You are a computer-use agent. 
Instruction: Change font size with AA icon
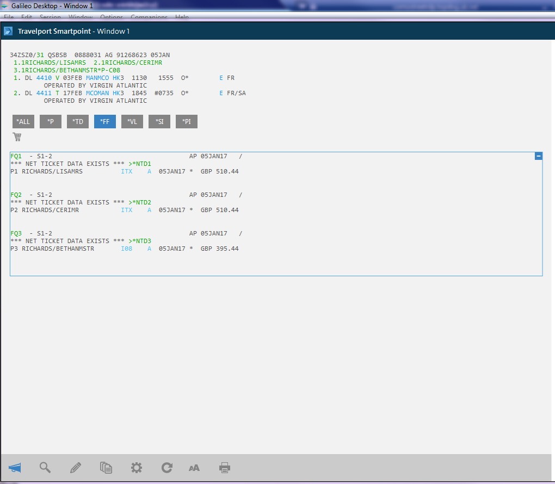coord(194,468)
